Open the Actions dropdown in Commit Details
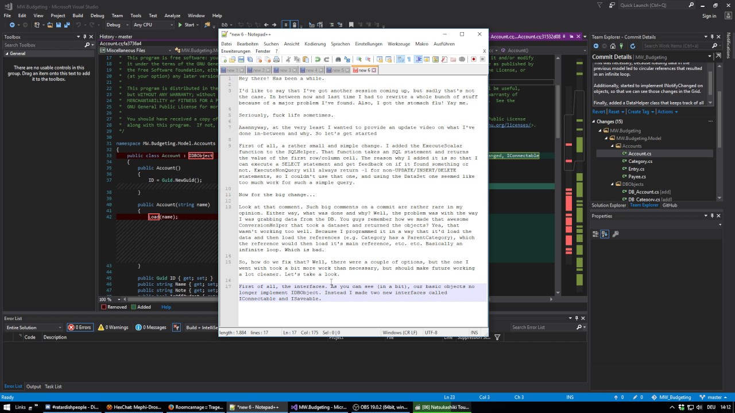 pyautogui.click(x=667, y=111)
